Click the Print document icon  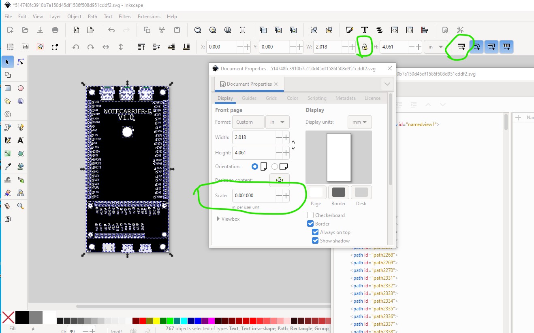(55, 30)
